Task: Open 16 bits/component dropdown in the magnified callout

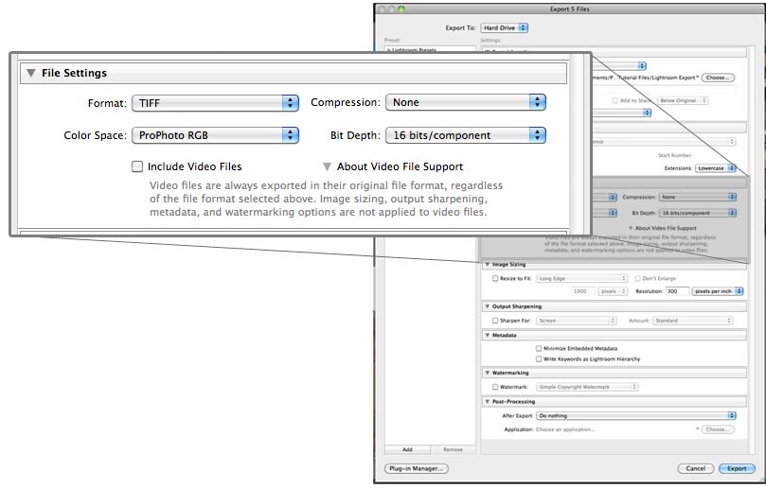Action: pyautogui.click(x=466, y=135)
